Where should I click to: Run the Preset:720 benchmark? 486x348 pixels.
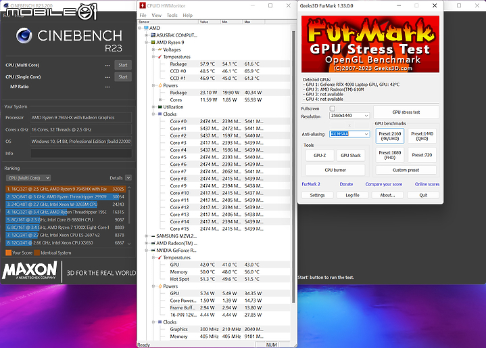coord(422,155)
